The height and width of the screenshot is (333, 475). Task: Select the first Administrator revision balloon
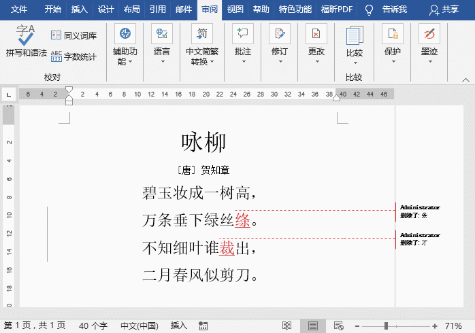click(x=421, y=211)
